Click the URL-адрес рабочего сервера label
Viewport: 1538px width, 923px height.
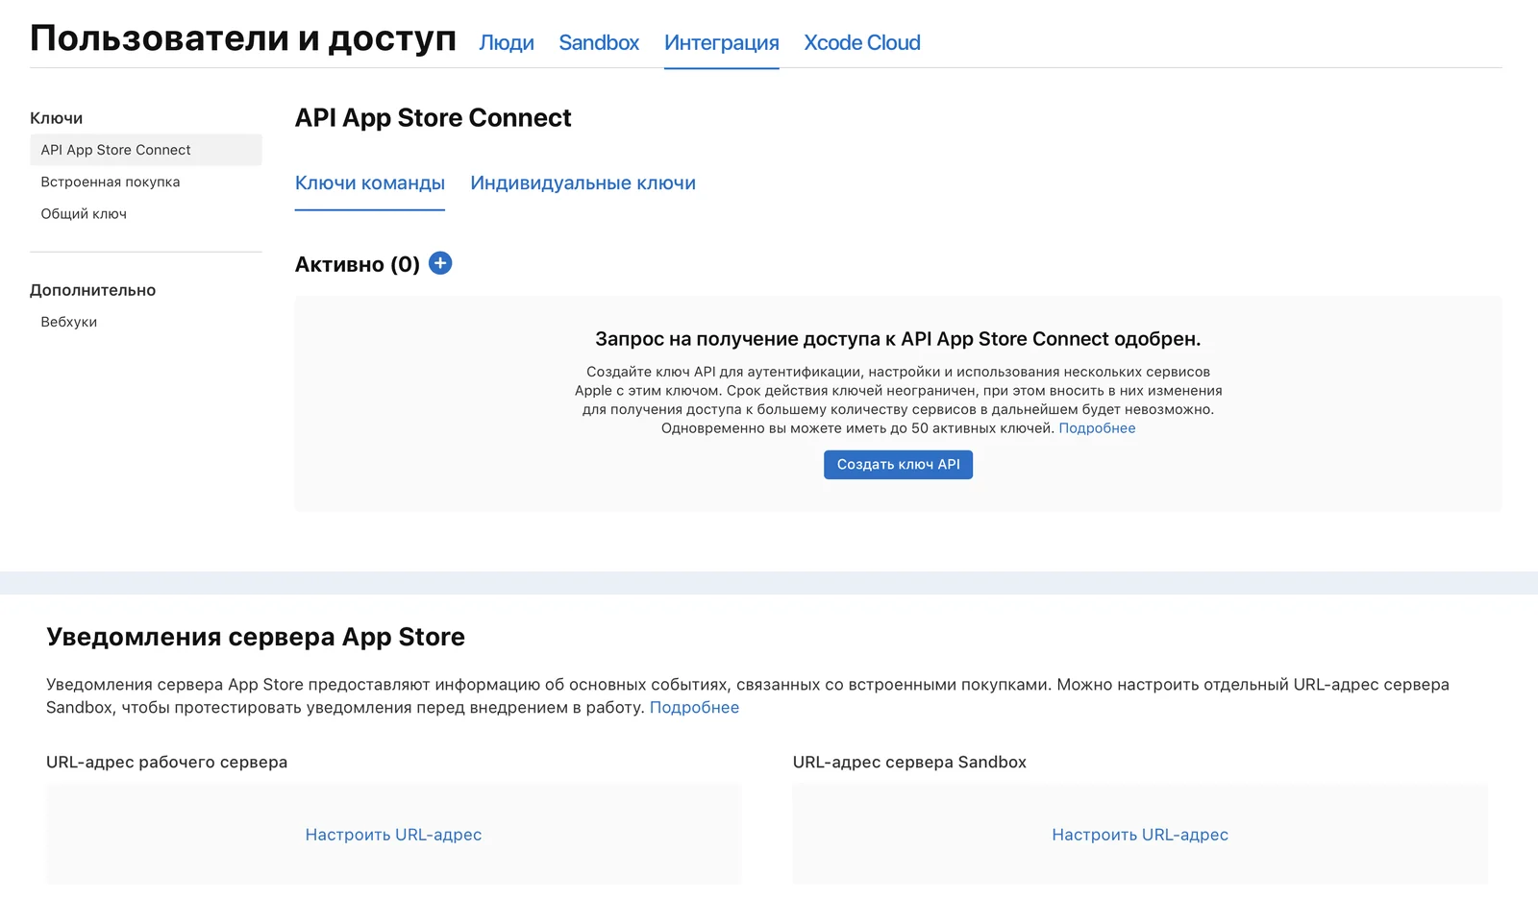pos(167,762)
